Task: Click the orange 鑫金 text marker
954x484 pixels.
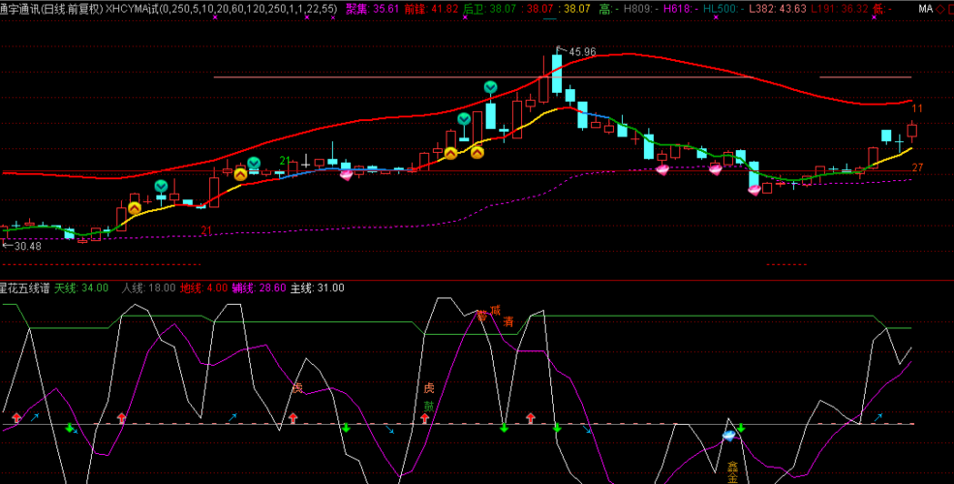Action: [733, 471]
